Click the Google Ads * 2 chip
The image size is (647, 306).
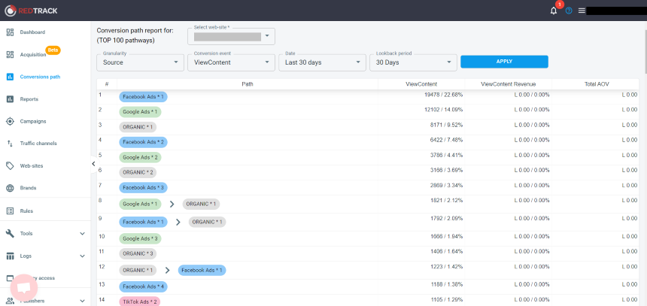pos(140,158)
